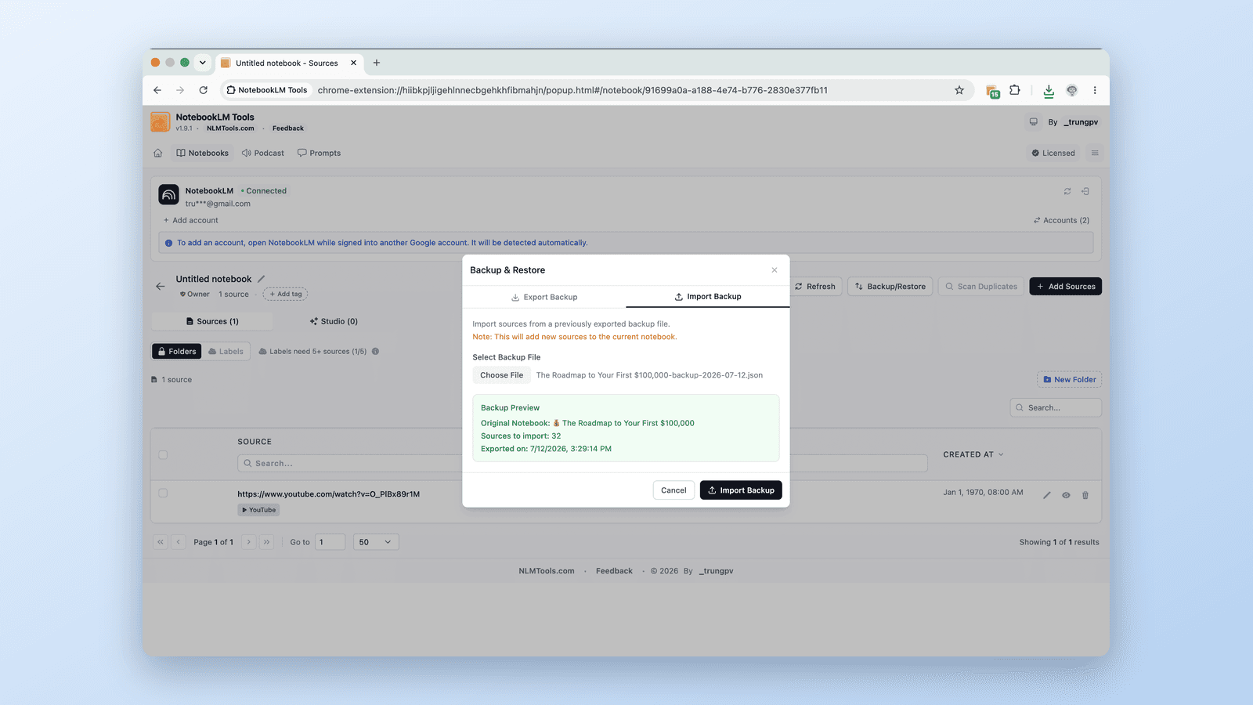Tick the checkbox for the YouTube source row

(x=163, y=493)
